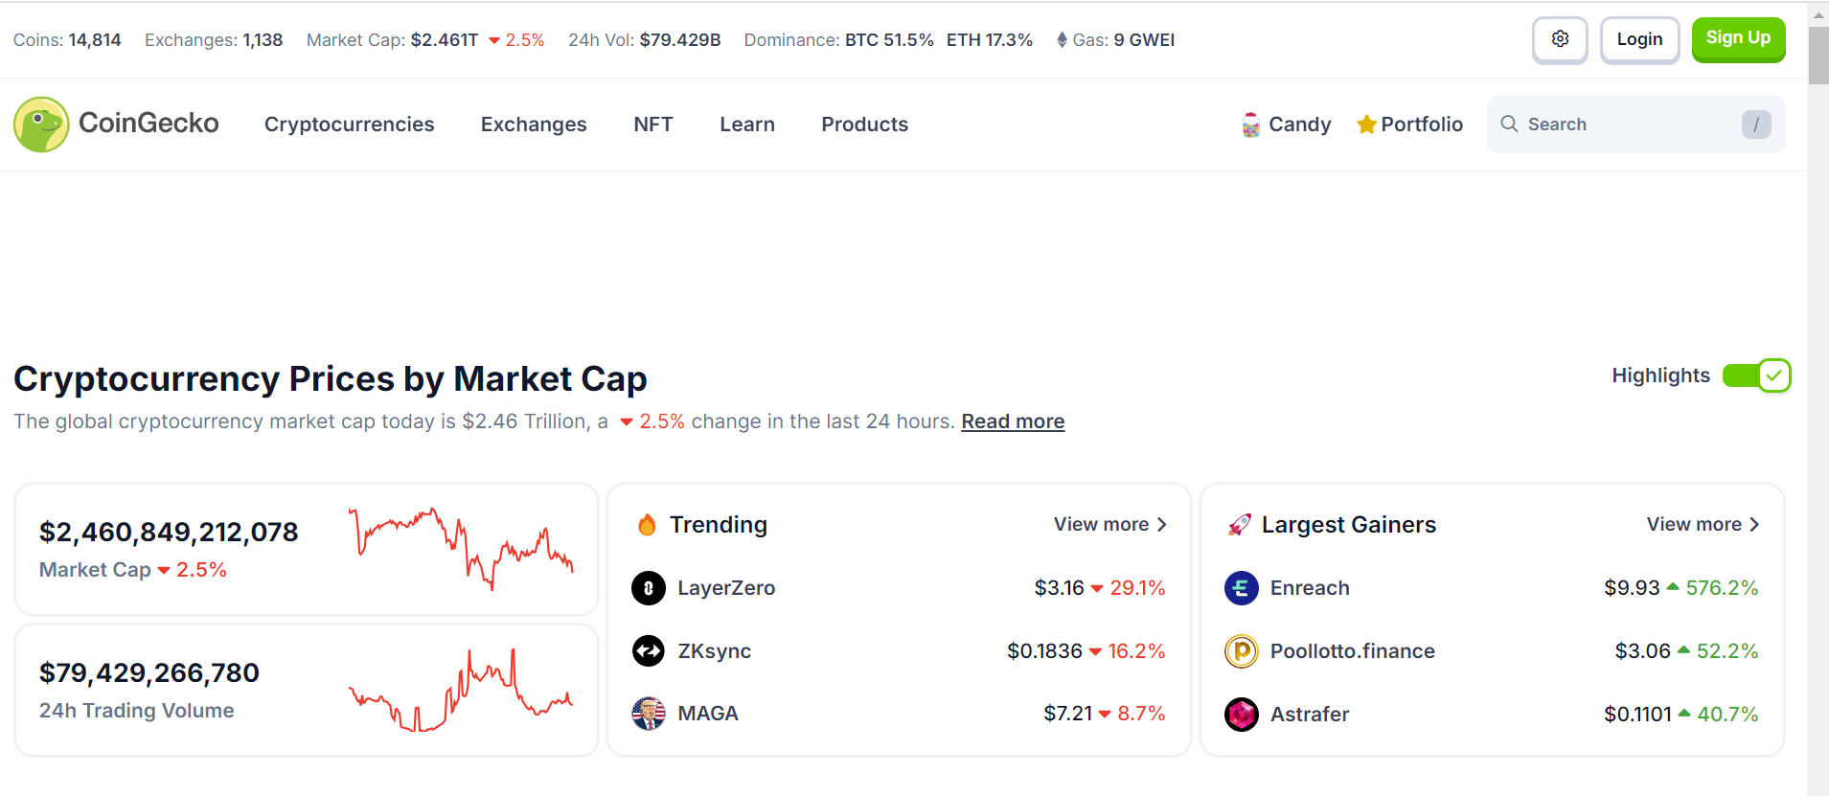Click the Login button

(1639, 39)
